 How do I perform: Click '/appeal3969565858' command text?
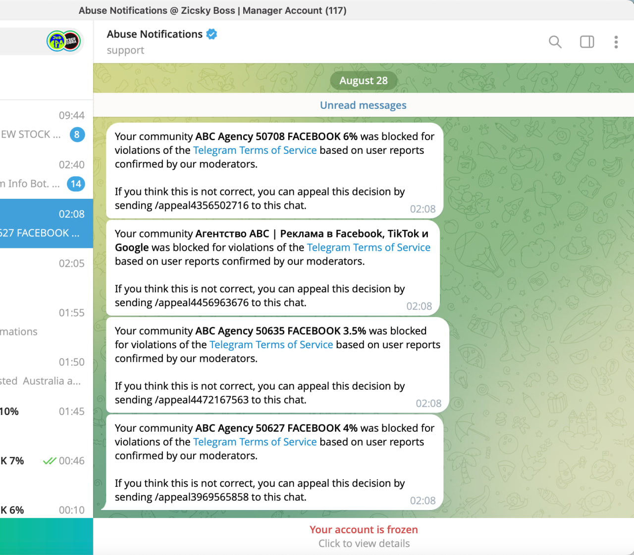pyautogui.click(x=202, y=497)
